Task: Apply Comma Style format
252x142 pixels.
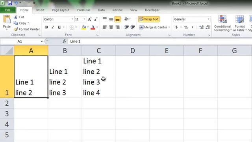Action: pyautogui.click(x=193, y=27)
